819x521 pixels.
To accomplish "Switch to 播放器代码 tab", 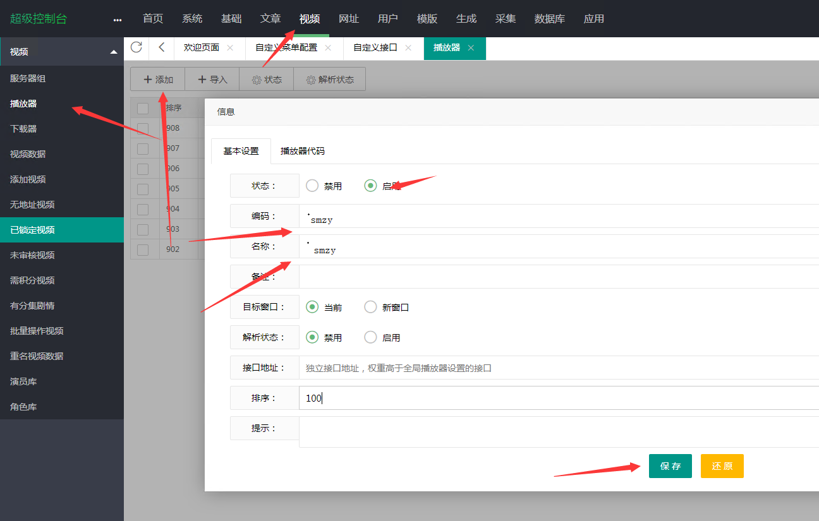I will coord(302,152).
